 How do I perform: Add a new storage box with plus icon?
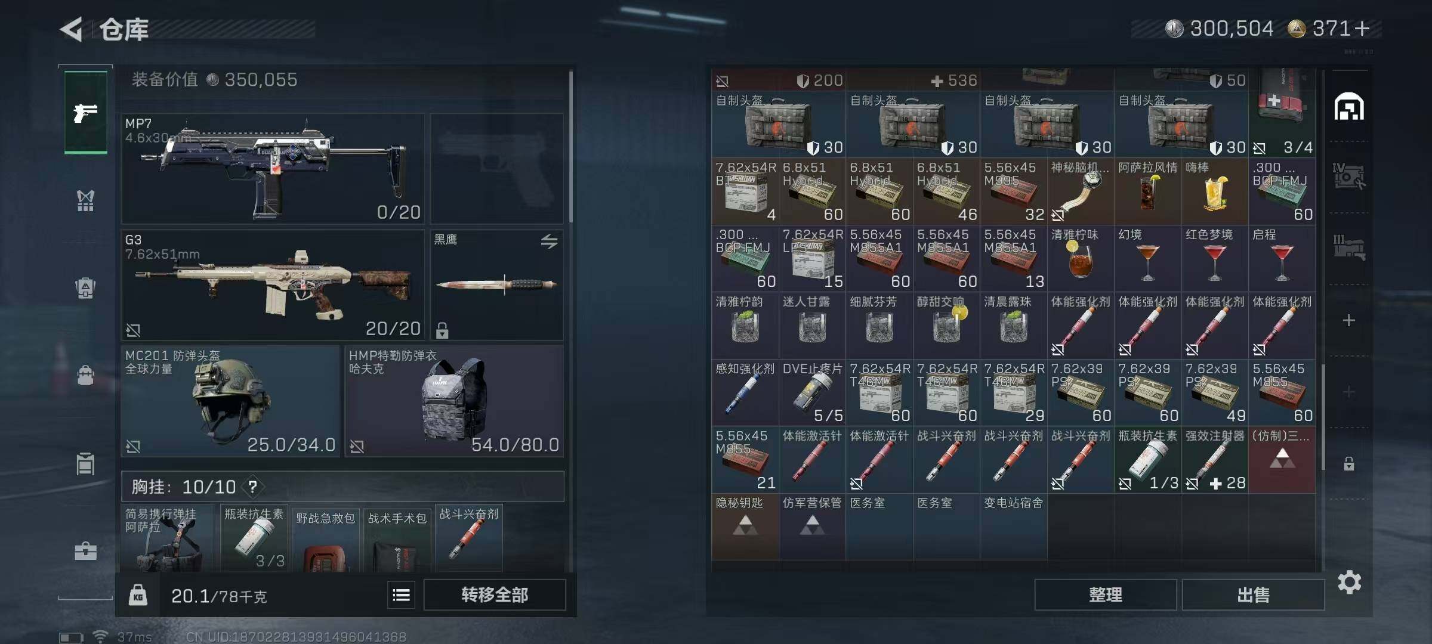click(1348, 320)
